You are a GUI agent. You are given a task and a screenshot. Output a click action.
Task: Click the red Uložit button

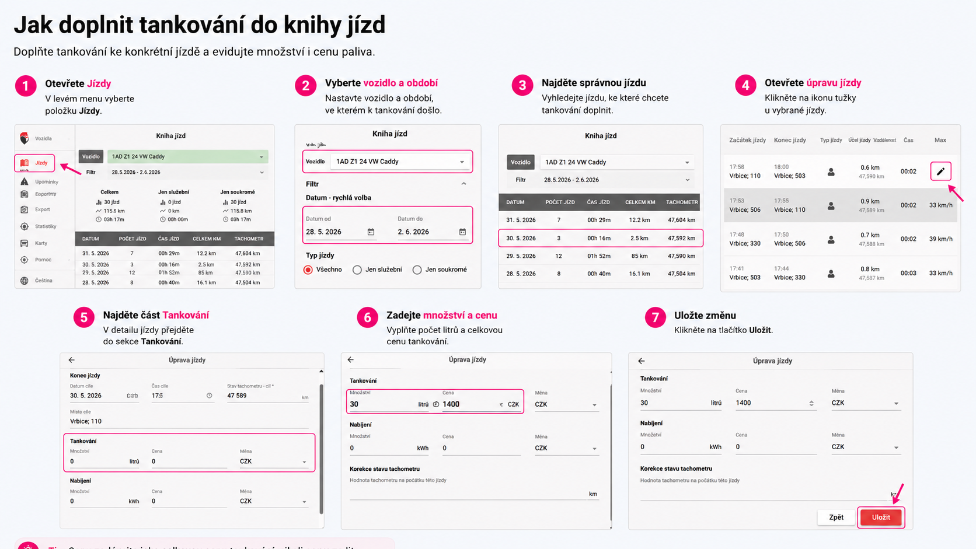(881, 517)
